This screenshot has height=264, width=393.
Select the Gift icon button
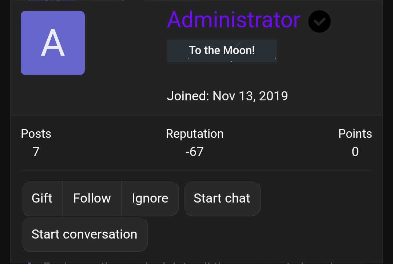(42, 198)
